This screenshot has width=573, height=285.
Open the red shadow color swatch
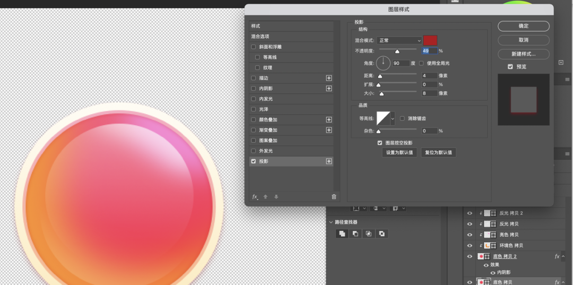click(430, 40)
